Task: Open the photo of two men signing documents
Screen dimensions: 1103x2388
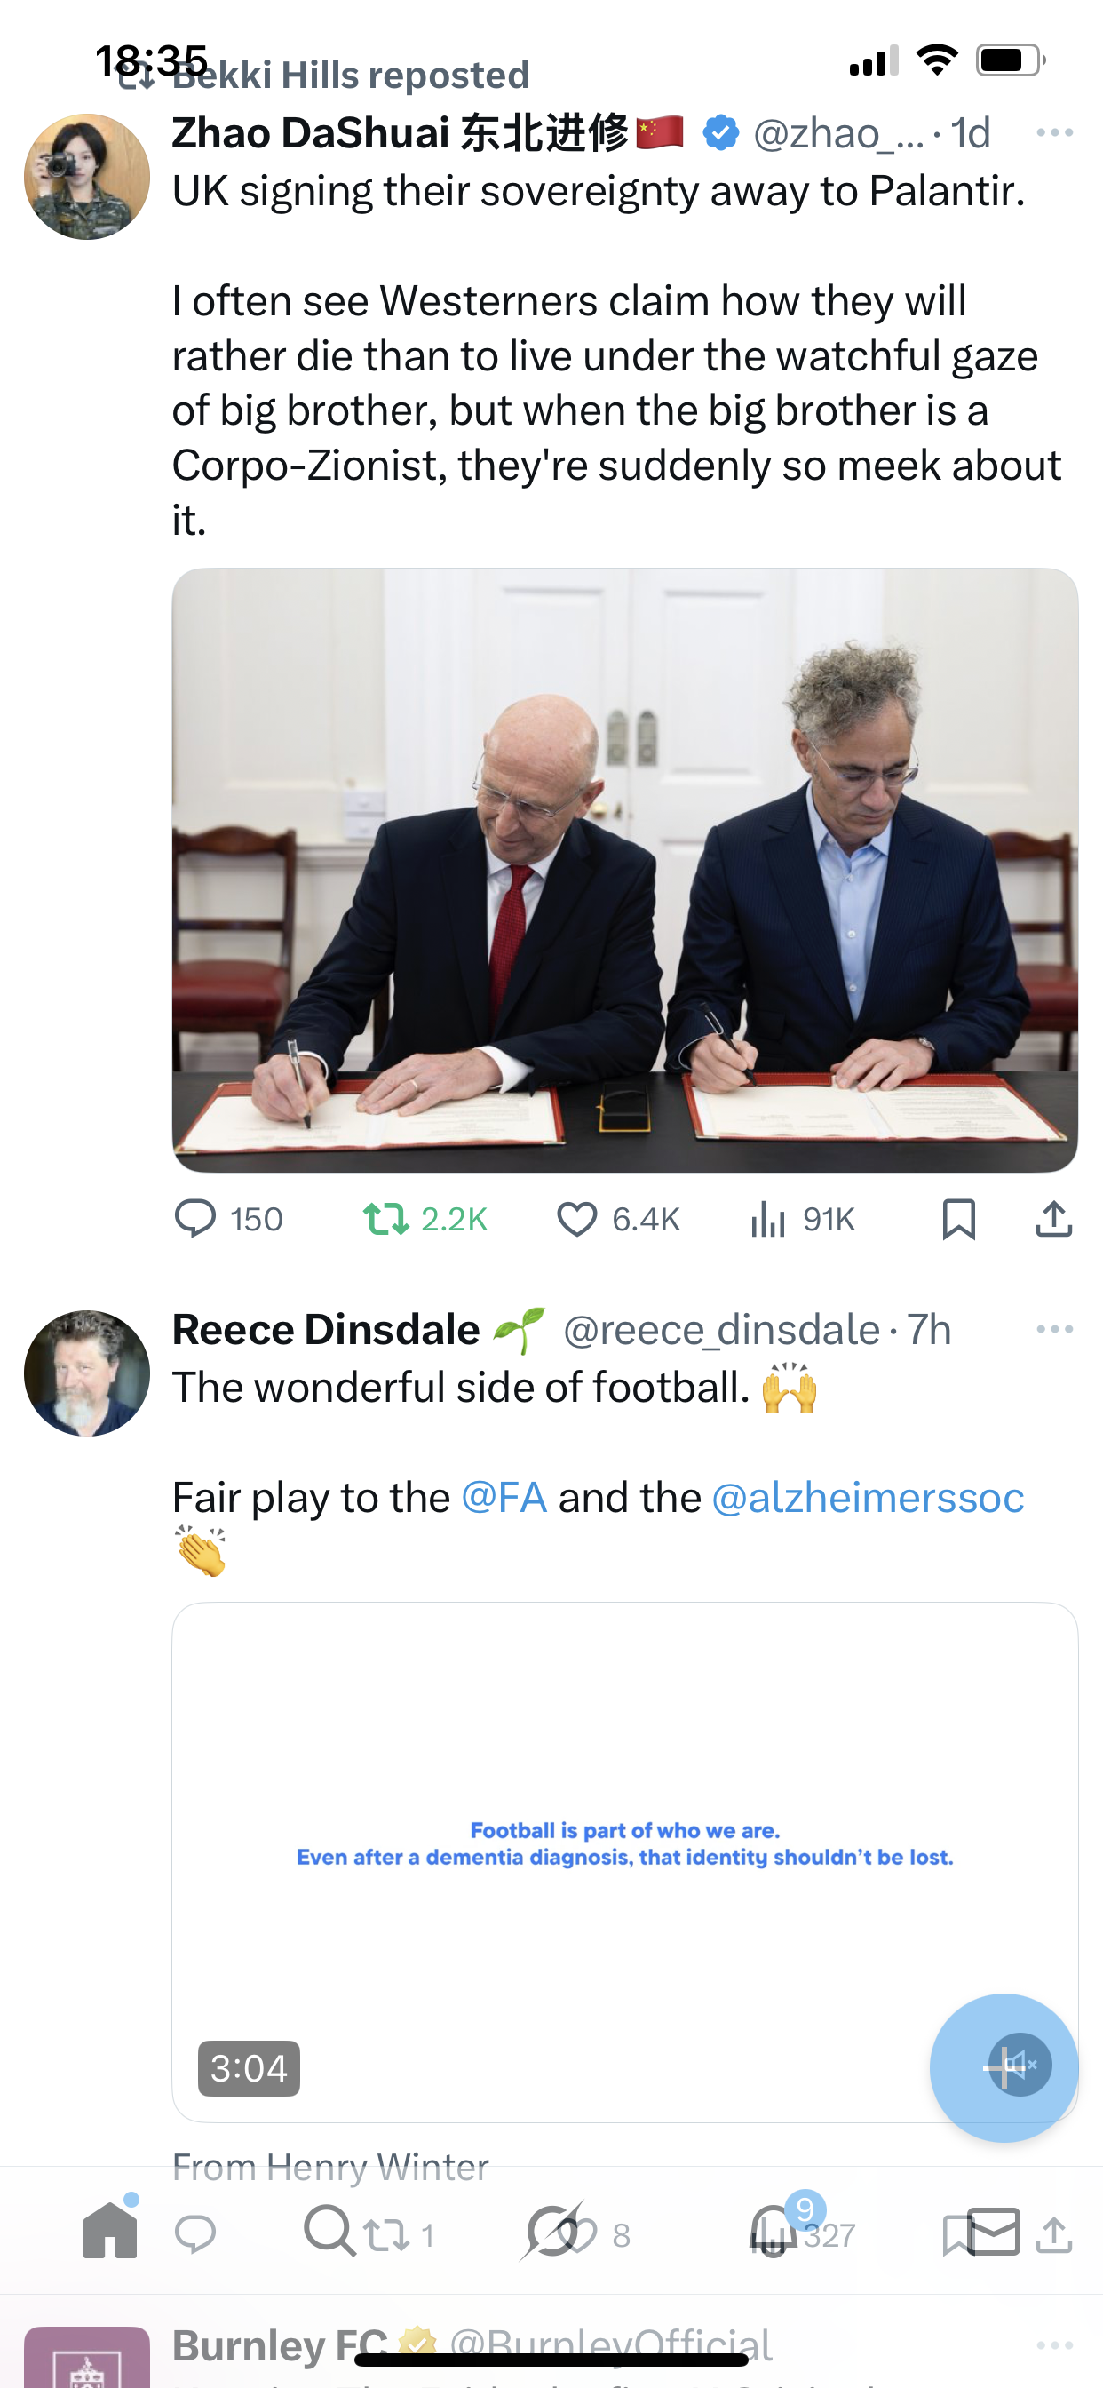Action: (624, 870)
